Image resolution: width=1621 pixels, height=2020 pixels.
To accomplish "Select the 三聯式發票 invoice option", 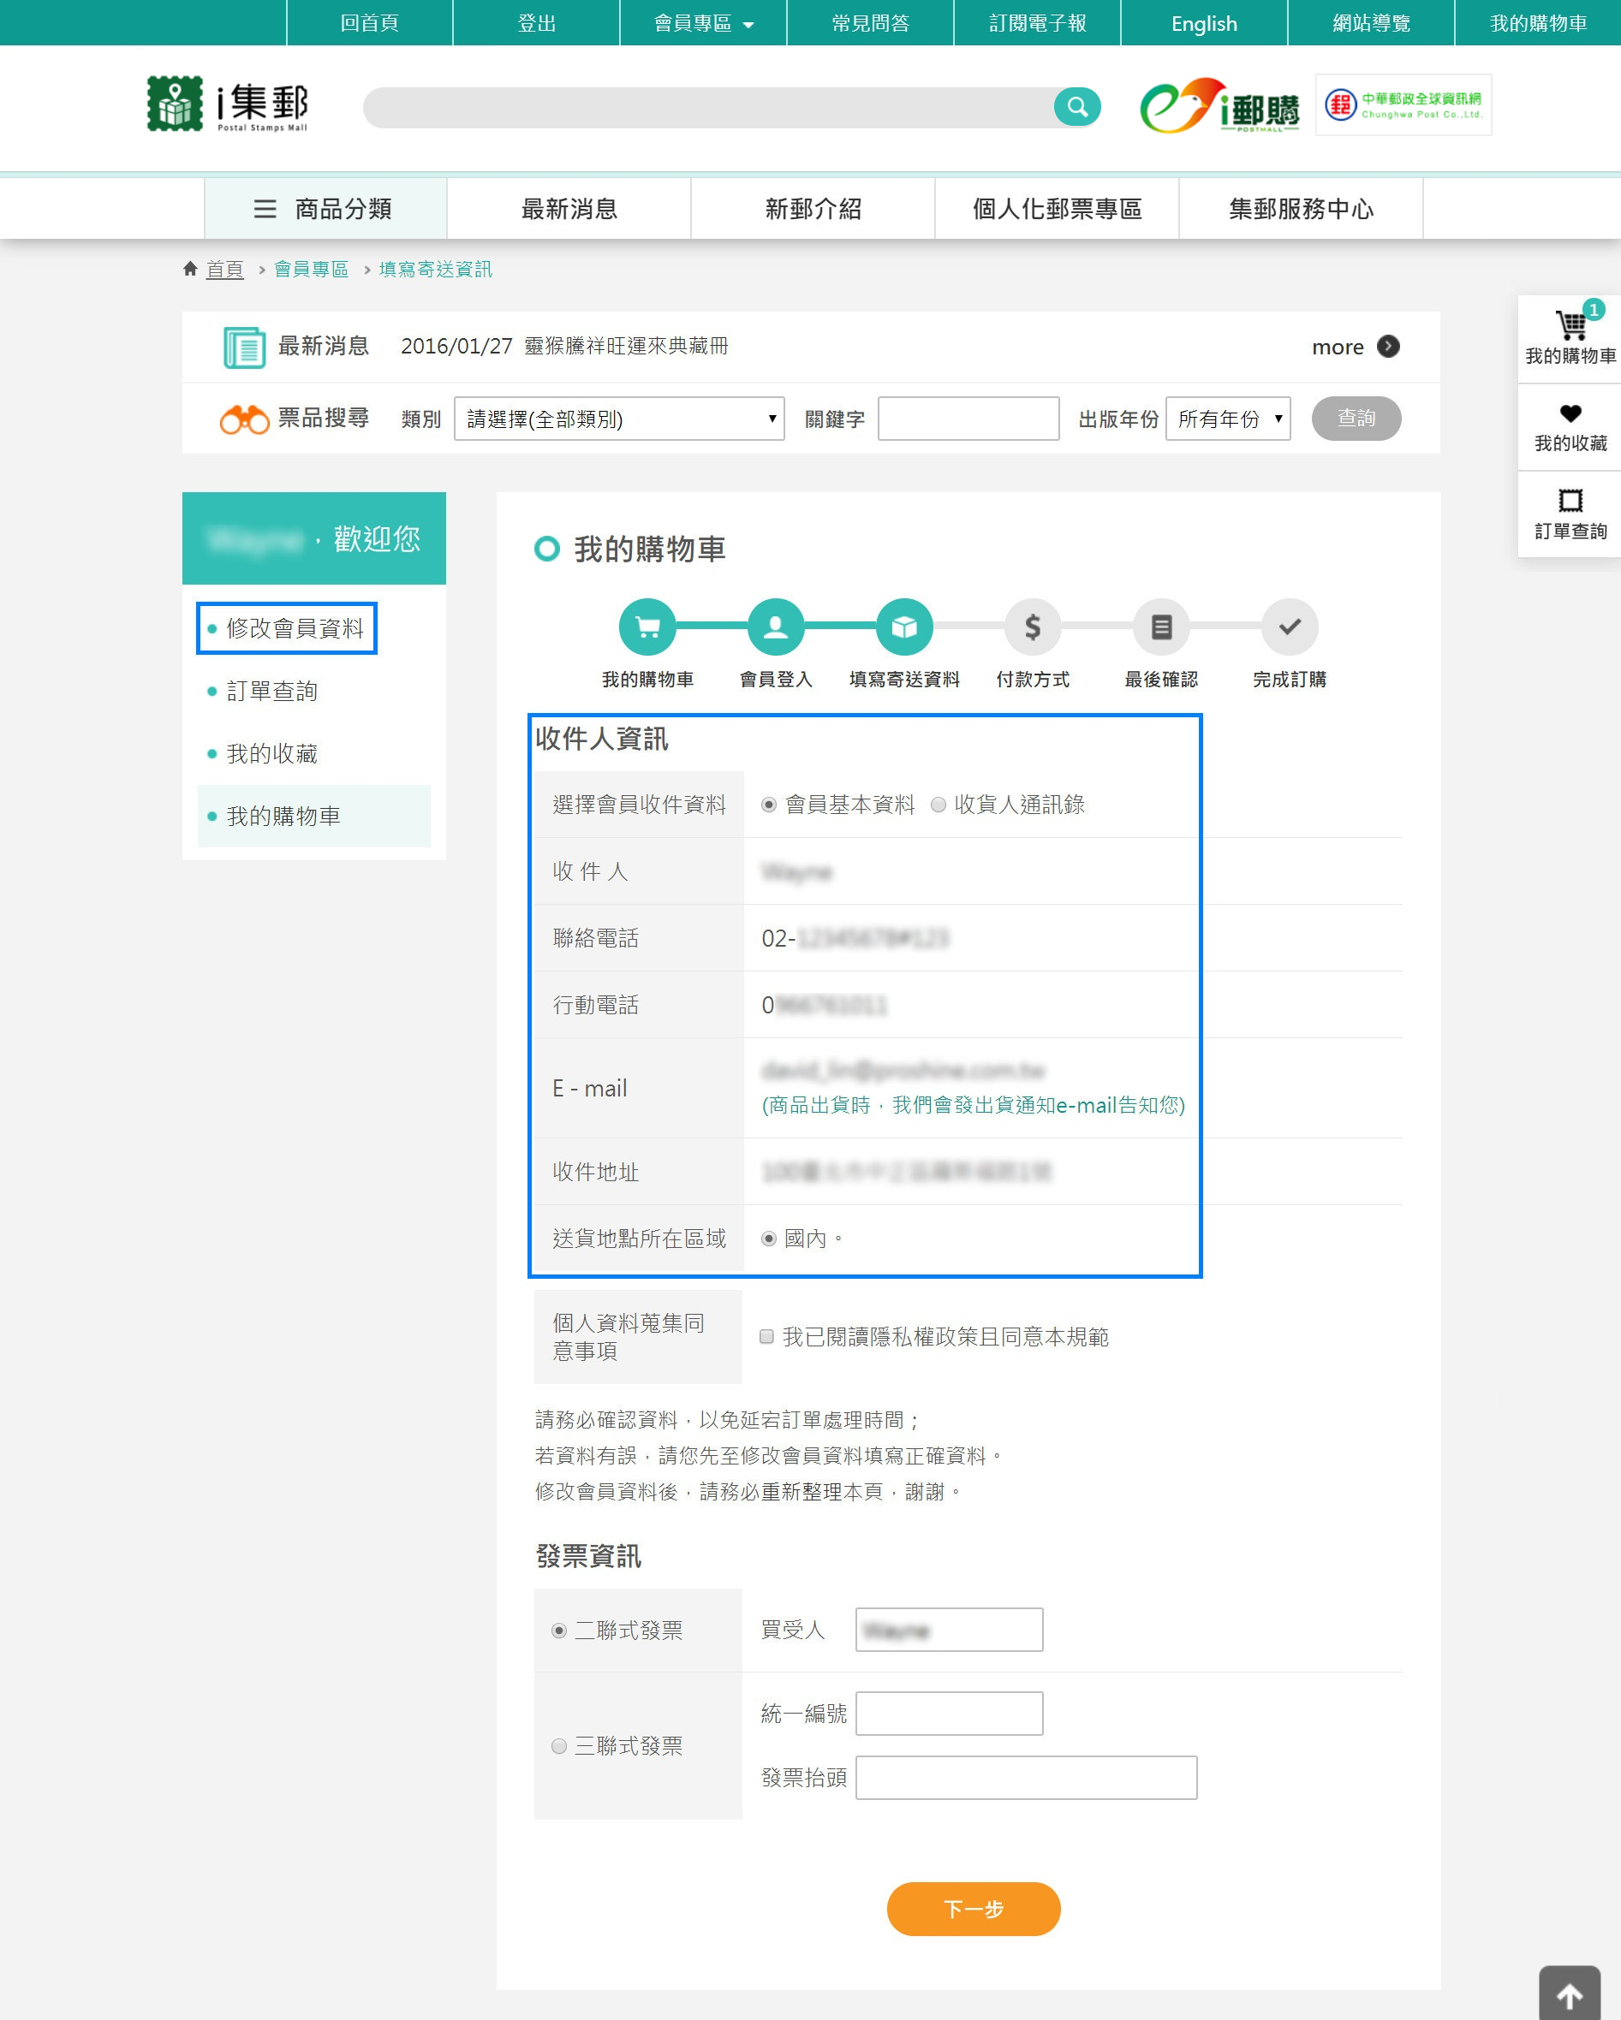I will (x=560, y=1745).
